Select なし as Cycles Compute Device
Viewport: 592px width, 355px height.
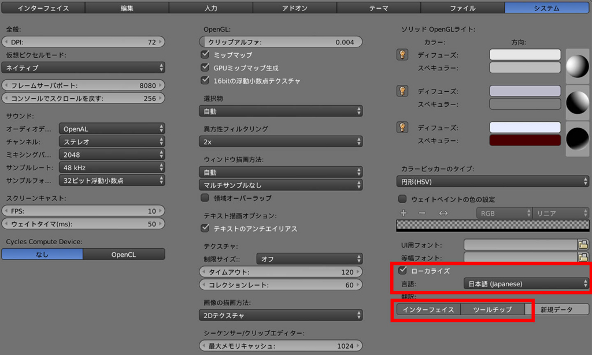[x=42, y=255]
